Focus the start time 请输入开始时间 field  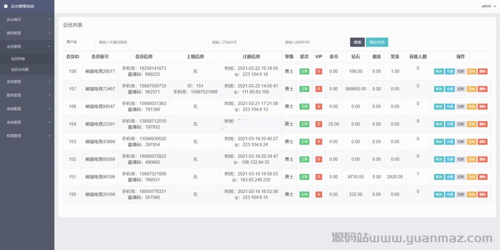coord(240,42)
